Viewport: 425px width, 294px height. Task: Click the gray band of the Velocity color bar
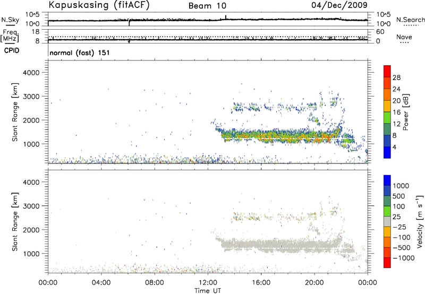click(x=387, y=221)
